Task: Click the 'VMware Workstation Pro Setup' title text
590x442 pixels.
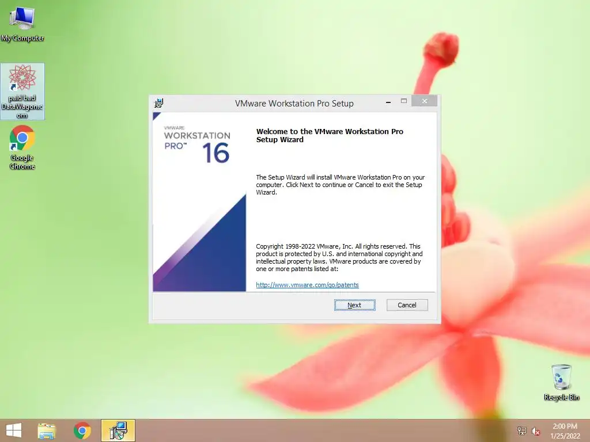Action: [294, 104]
